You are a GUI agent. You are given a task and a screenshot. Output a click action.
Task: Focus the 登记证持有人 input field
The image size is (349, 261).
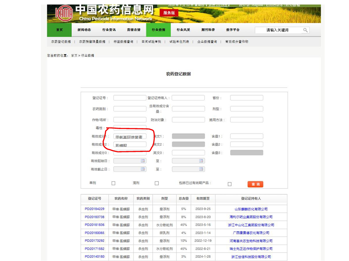(188, 98)
